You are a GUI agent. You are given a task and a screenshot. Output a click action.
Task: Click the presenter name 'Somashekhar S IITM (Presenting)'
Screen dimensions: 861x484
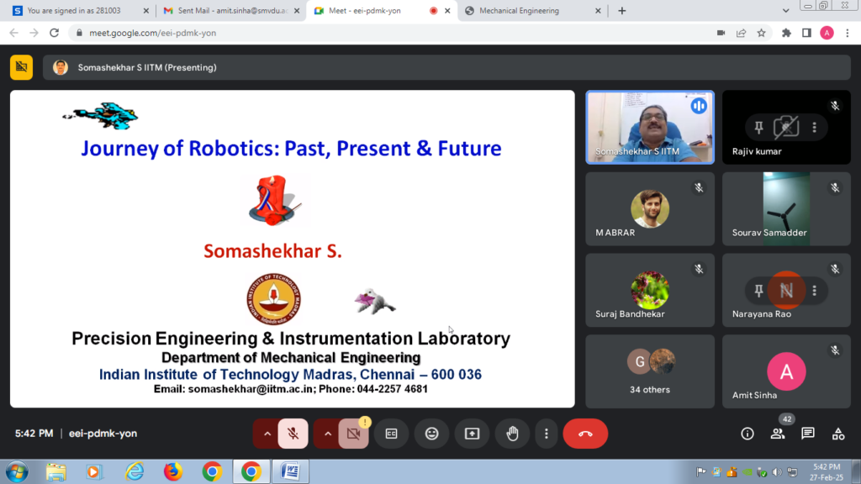(x=147, y=67)
